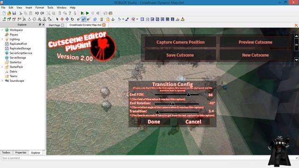Expand the StarterPack tree node
Screen dimensions: 299x168
[2, 67]
